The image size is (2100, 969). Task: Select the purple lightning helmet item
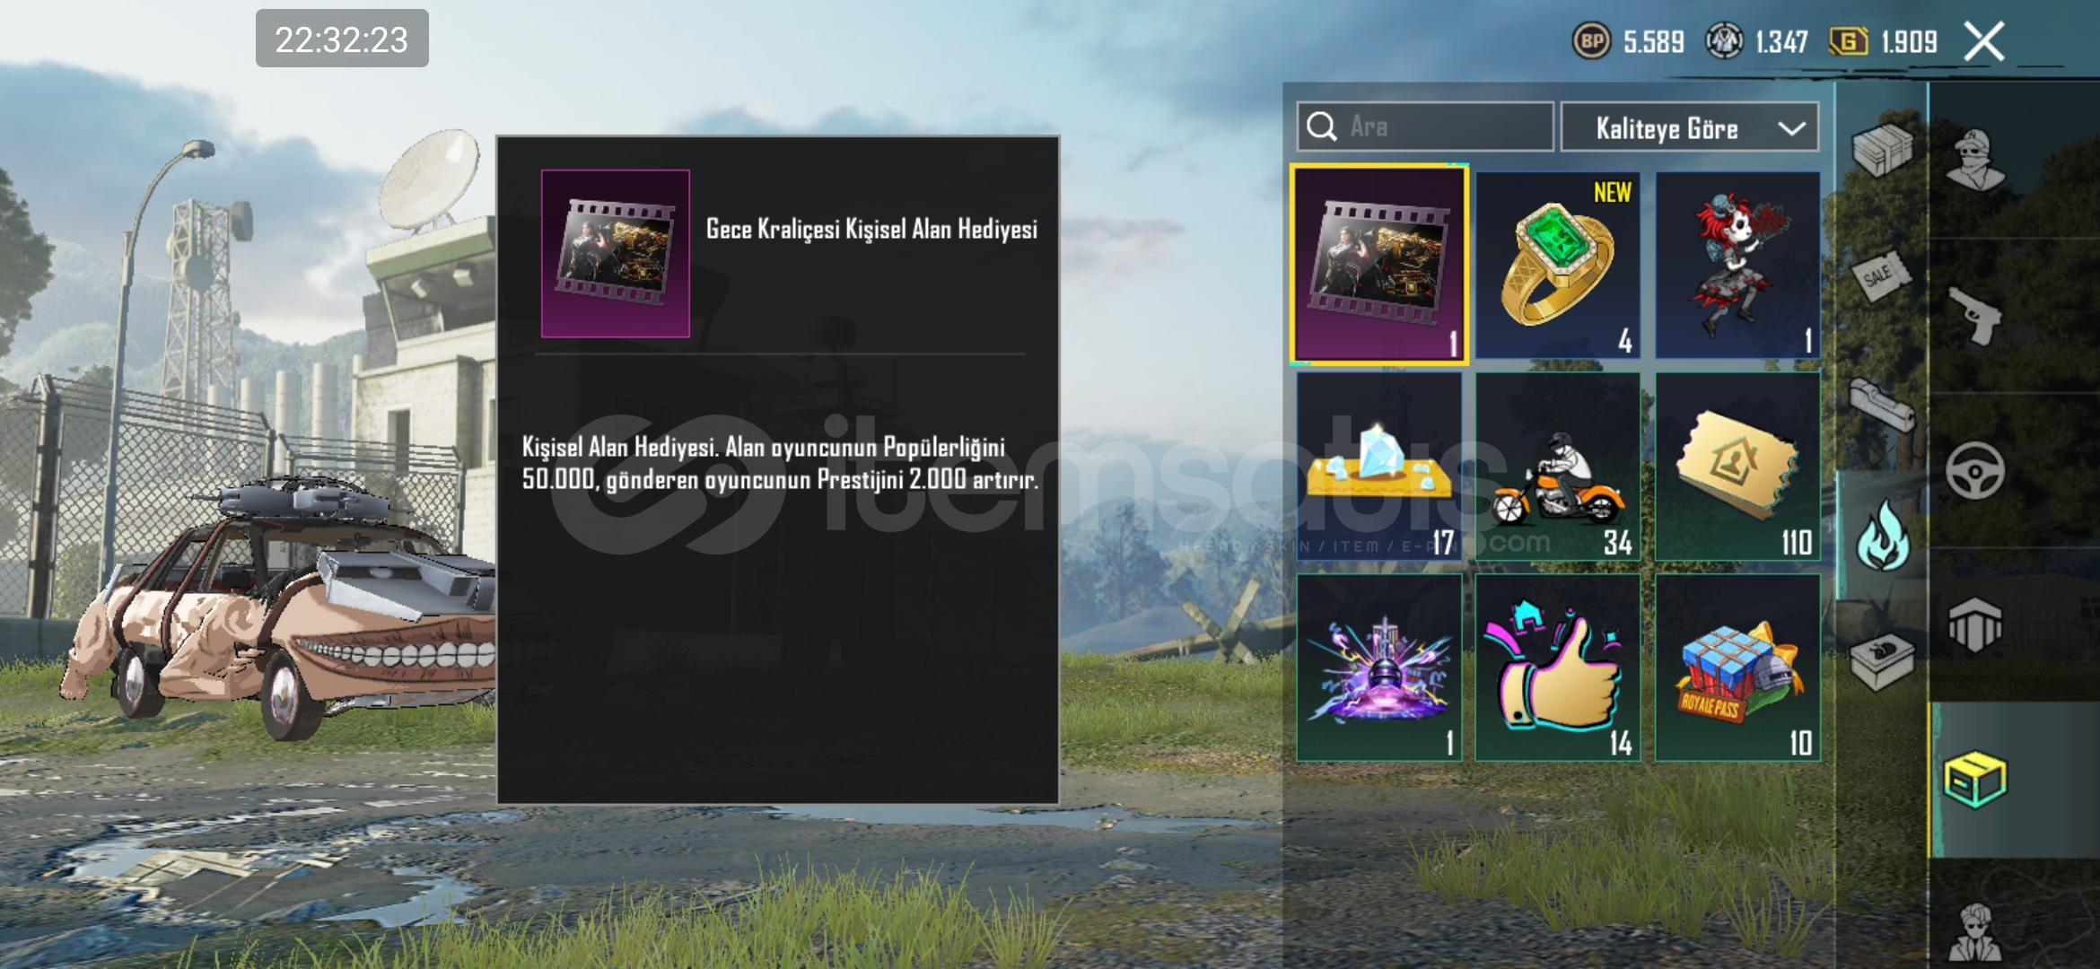[x=1379, y=668]
